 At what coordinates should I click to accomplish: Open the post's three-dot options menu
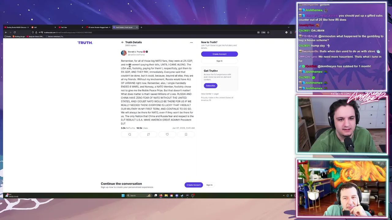point(191,43)
